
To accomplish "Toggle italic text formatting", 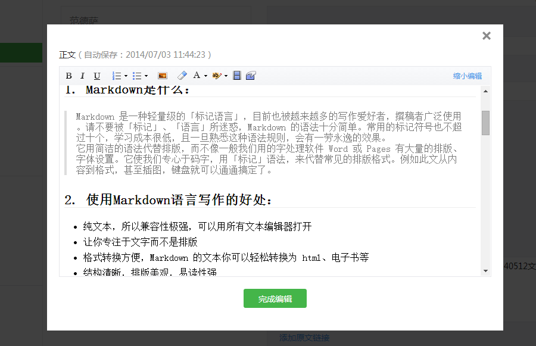I will coord(83,76).
